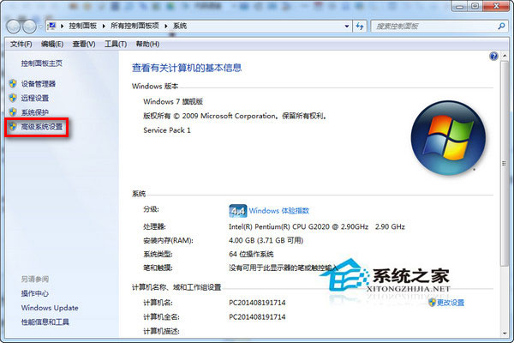Open the 编辑(E) menu
The width and height of the screenshot is (514, 343).
tap(52, 44)
